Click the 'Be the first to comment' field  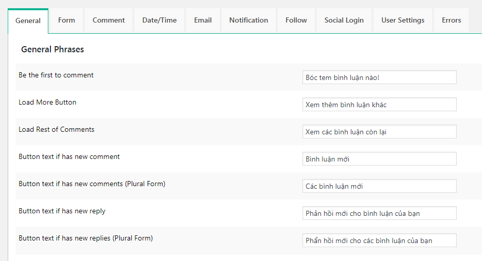coord(379,77)
